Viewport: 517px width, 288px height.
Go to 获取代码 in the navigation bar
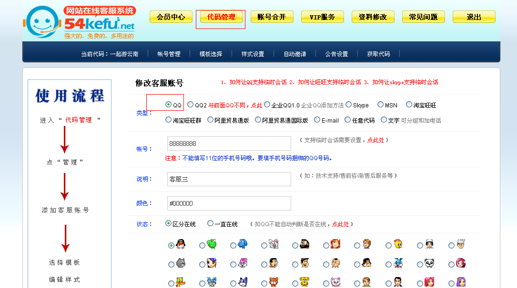pos(378,54)
